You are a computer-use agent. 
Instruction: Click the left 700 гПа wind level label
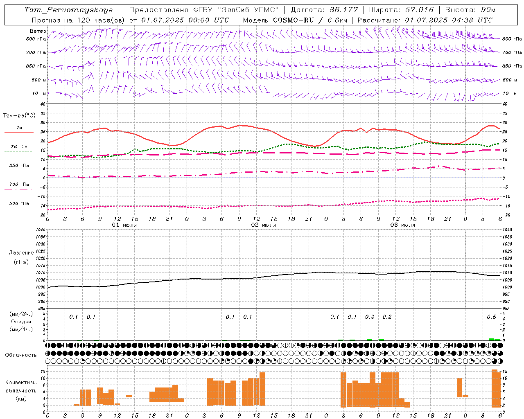click(x=36, y=52)
